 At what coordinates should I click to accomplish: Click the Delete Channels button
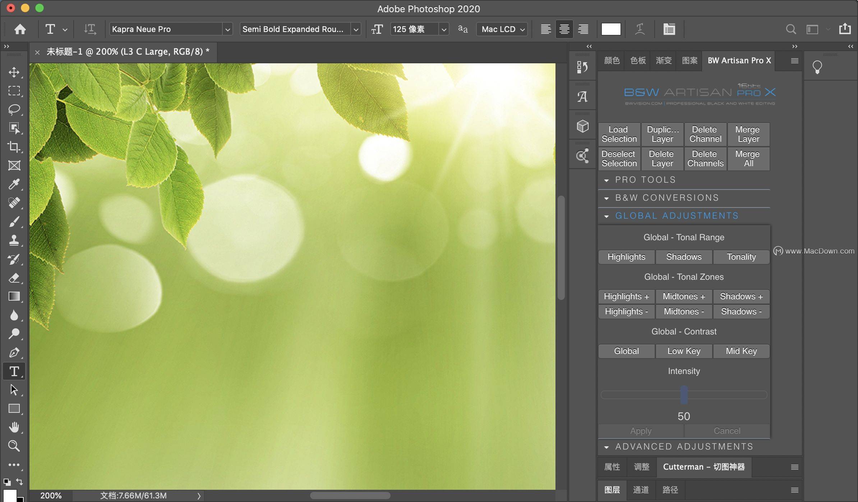pos(705,159)
